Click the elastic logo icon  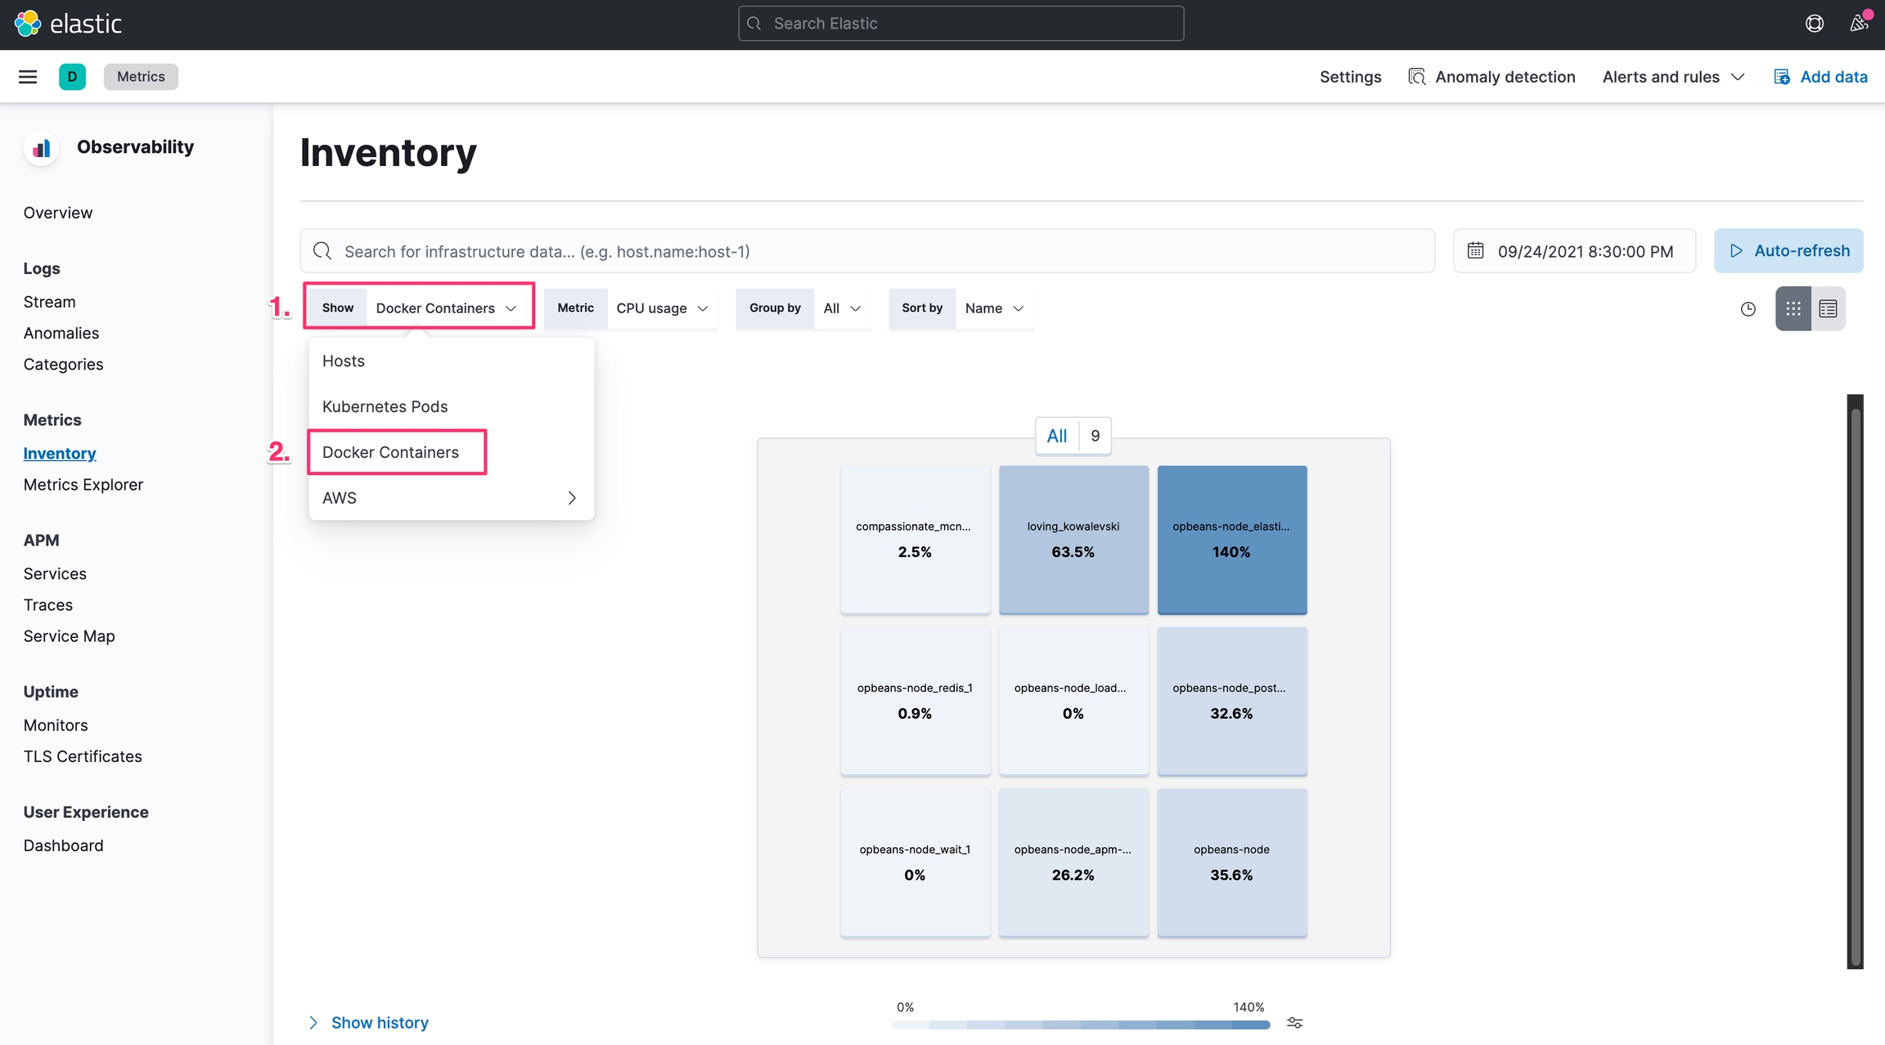coord(28,24)
